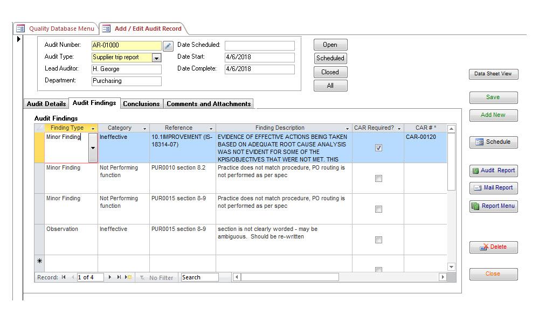The height and width of the screenshot is (323, 539).
Task: Filter audits with the Closed button
Action: [x=330, y=72]
